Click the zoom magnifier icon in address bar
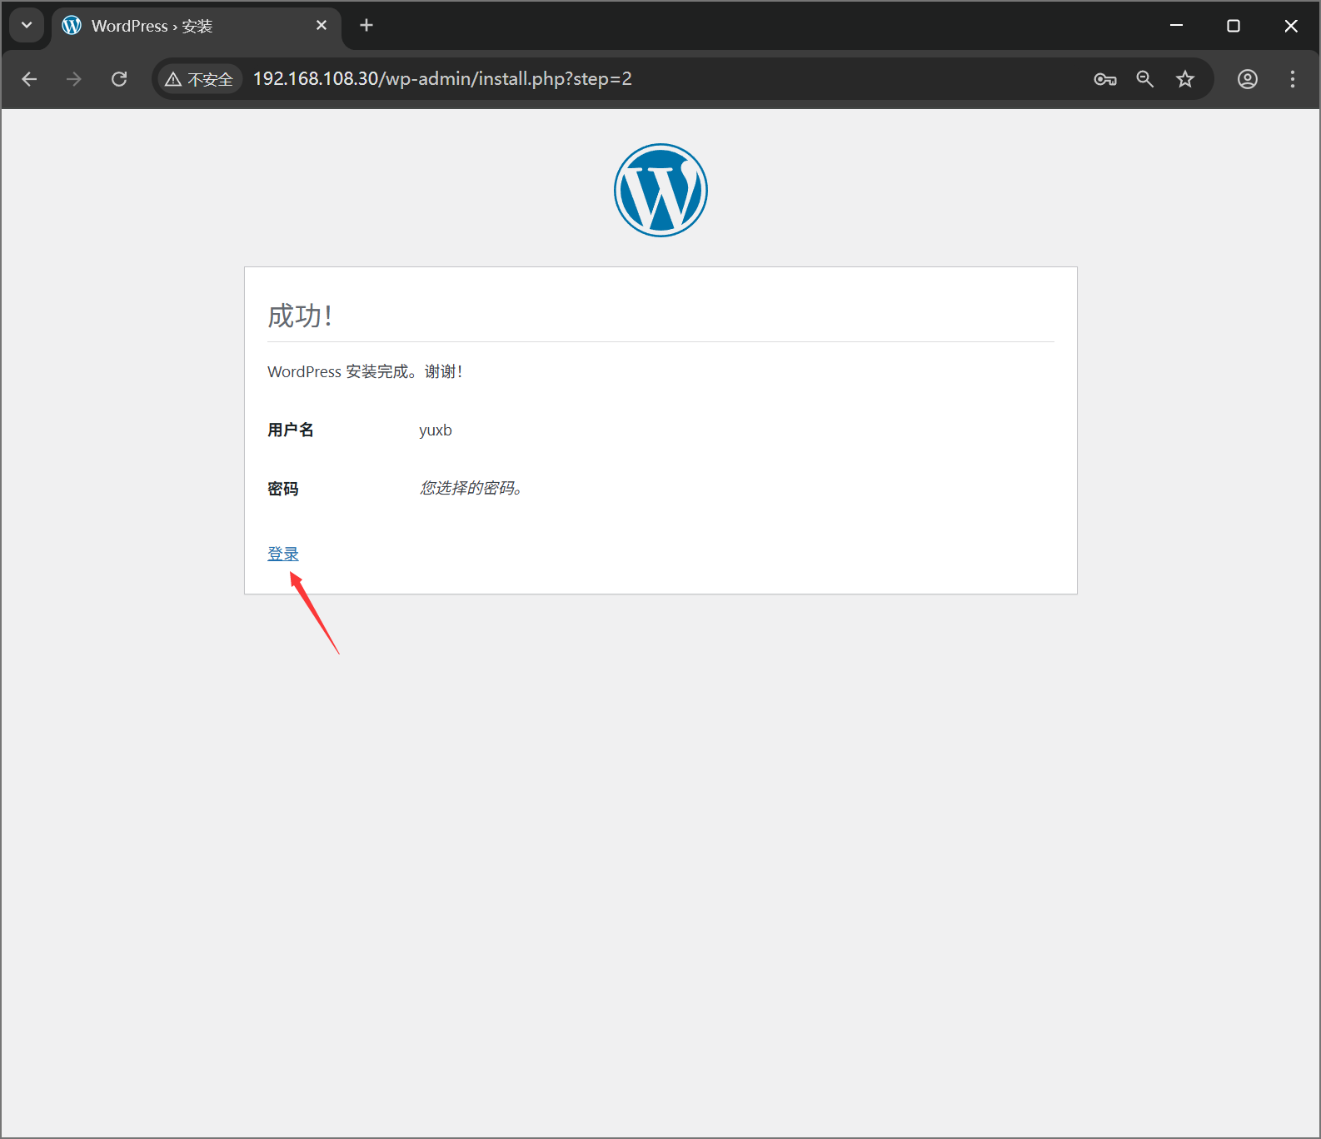 coord(1145,79)
